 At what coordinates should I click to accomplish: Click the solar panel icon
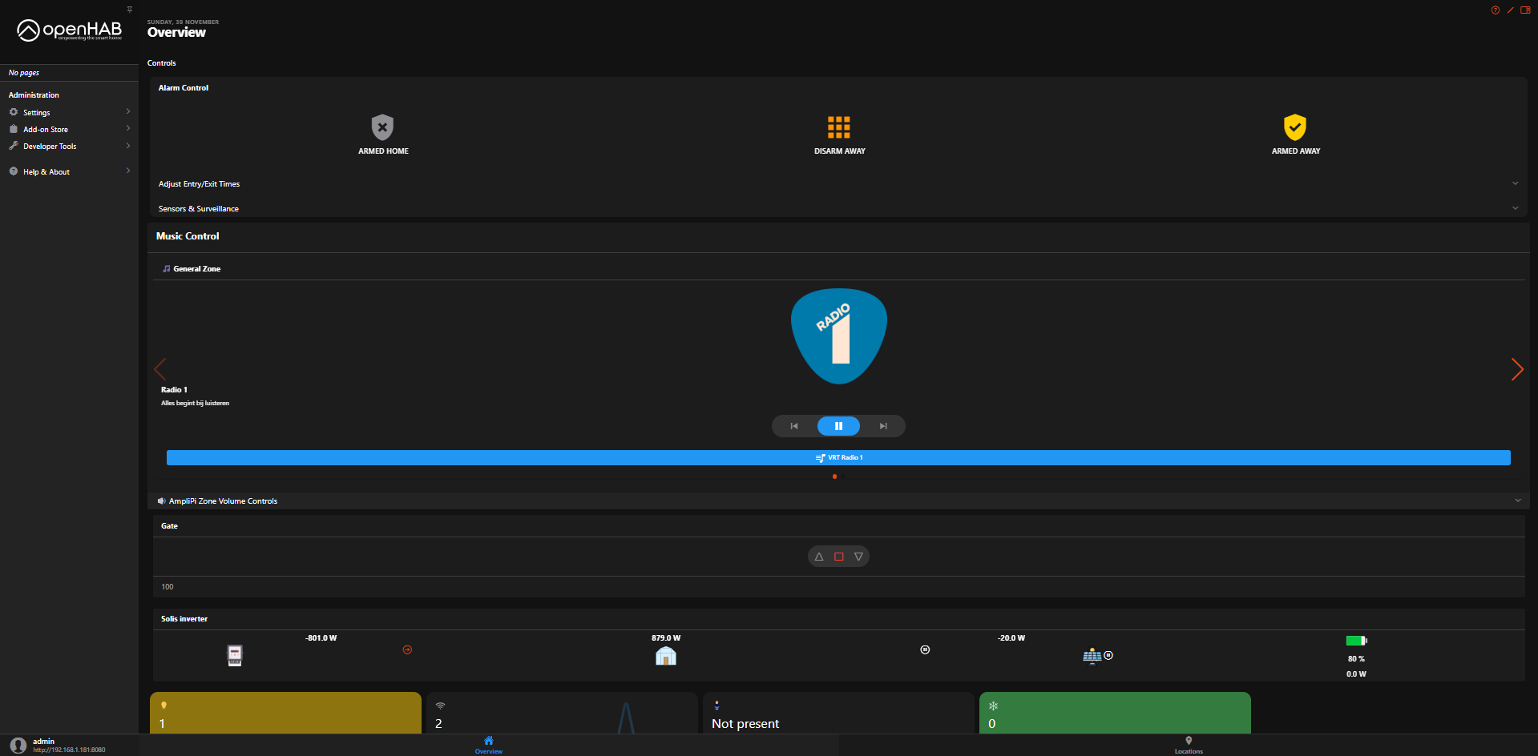point(1092,657)
